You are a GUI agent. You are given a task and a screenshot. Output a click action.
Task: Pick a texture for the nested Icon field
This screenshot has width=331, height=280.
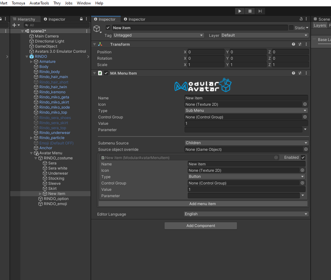pyautogui.click(x=302, y=170)
